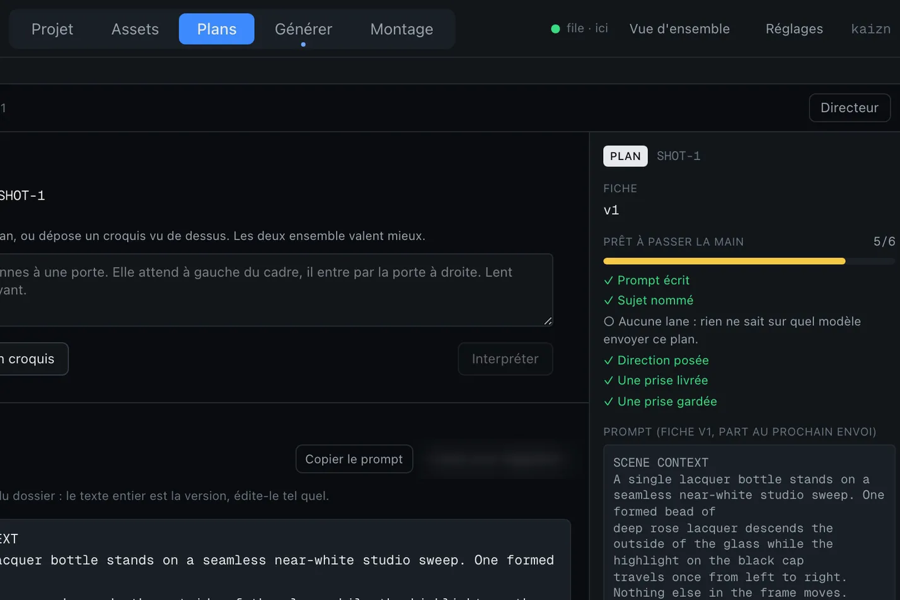
Task: Click the 5/6 readiness count
Action: click(884, 242)
